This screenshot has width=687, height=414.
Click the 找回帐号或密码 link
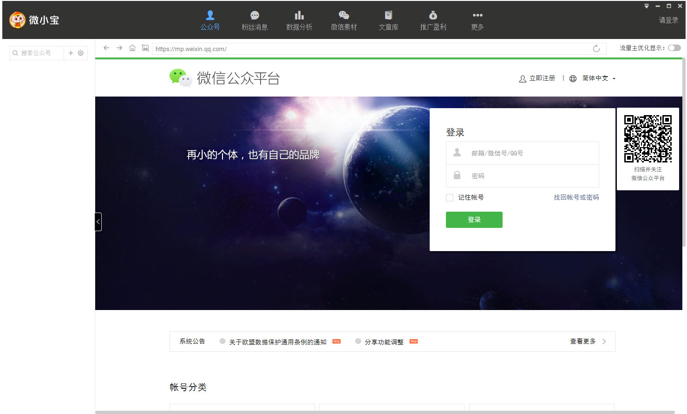coord(576,198)
